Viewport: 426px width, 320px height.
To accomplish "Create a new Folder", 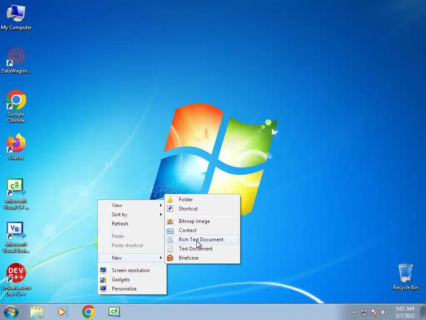I will (x=203, y=200).
